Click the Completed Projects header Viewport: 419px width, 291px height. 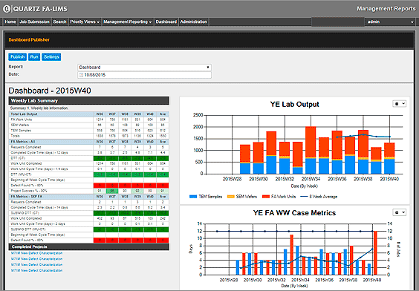click(88, 246)
